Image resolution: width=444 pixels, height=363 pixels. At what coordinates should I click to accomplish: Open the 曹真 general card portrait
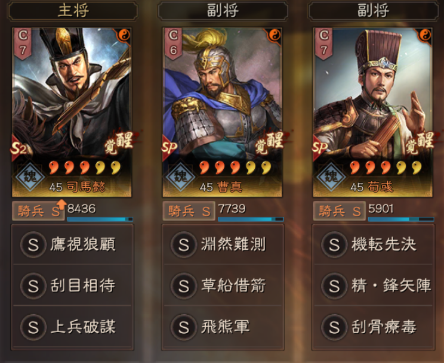tap(222, 112)
